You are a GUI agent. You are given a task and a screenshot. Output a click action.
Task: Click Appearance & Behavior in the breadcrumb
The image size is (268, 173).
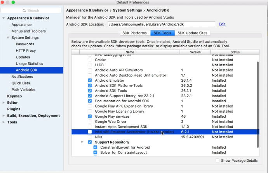(87, 10)
